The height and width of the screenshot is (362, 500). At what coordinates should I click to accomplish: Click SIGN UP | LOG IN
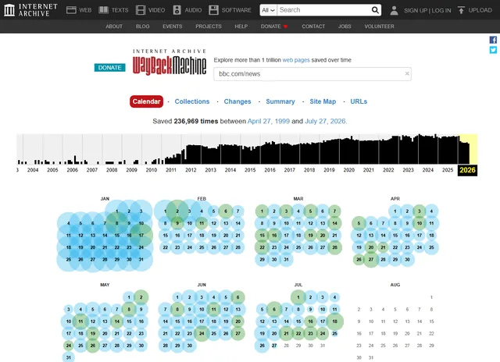427,10
